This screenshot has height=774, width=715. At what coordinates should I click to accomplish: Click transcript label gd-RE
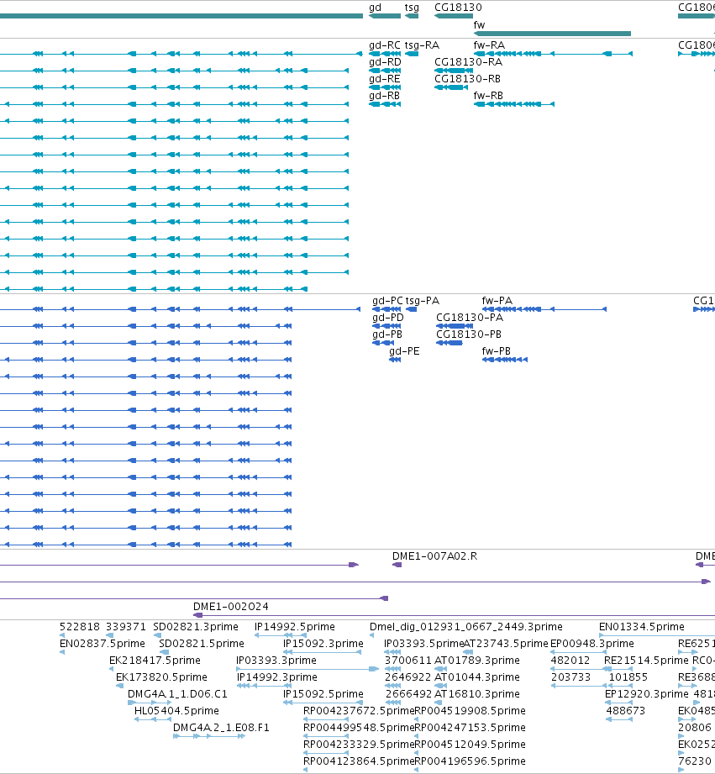pyautogui.click(x=385, y=79)
